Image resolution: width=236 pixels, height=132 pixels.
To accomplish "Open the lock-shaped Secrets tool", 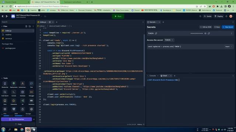I will 22,109.
